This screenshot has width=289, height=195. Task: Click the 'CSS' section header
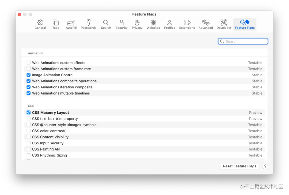(31, 106)
